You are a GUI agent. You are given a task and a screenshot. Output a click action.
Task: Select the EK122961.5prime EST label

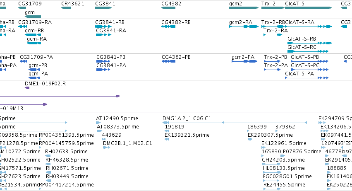point(284,143)
